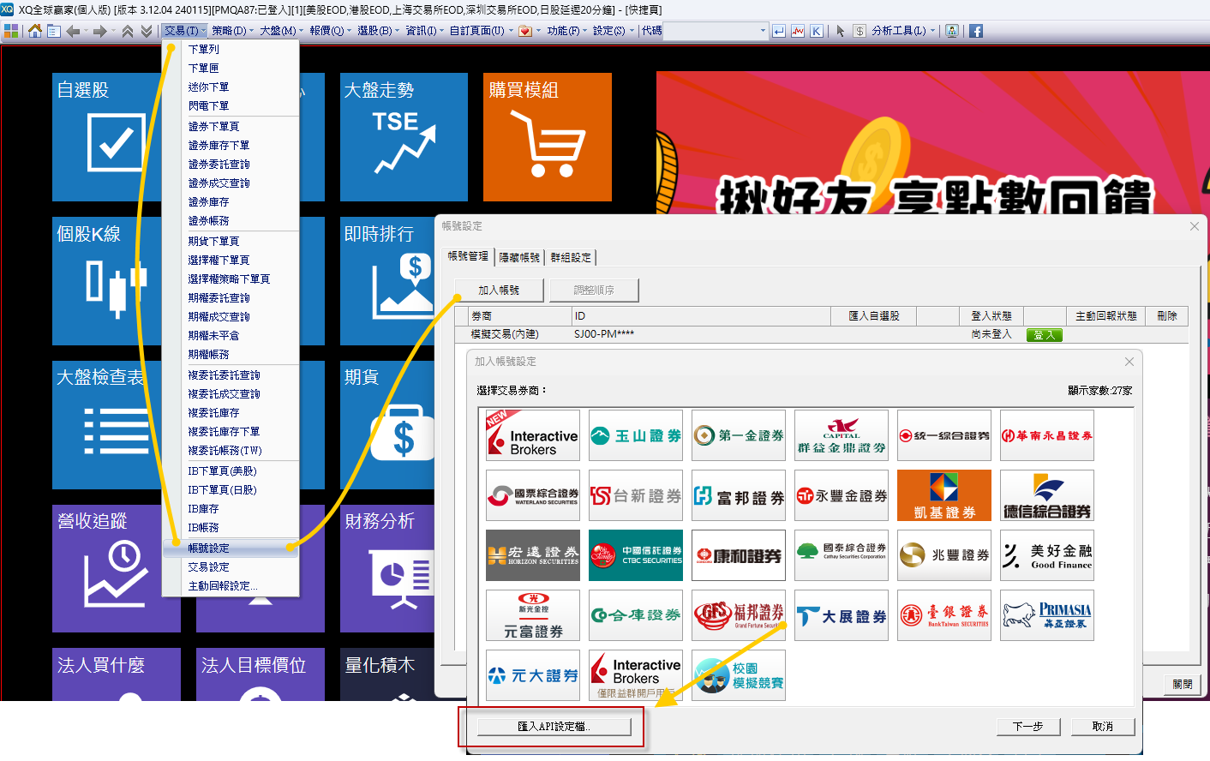This screenshot has height=761, width=1210.
Task: Expand the 代碼 symbol combo box dropdown
Action: [x=763, y=31]
